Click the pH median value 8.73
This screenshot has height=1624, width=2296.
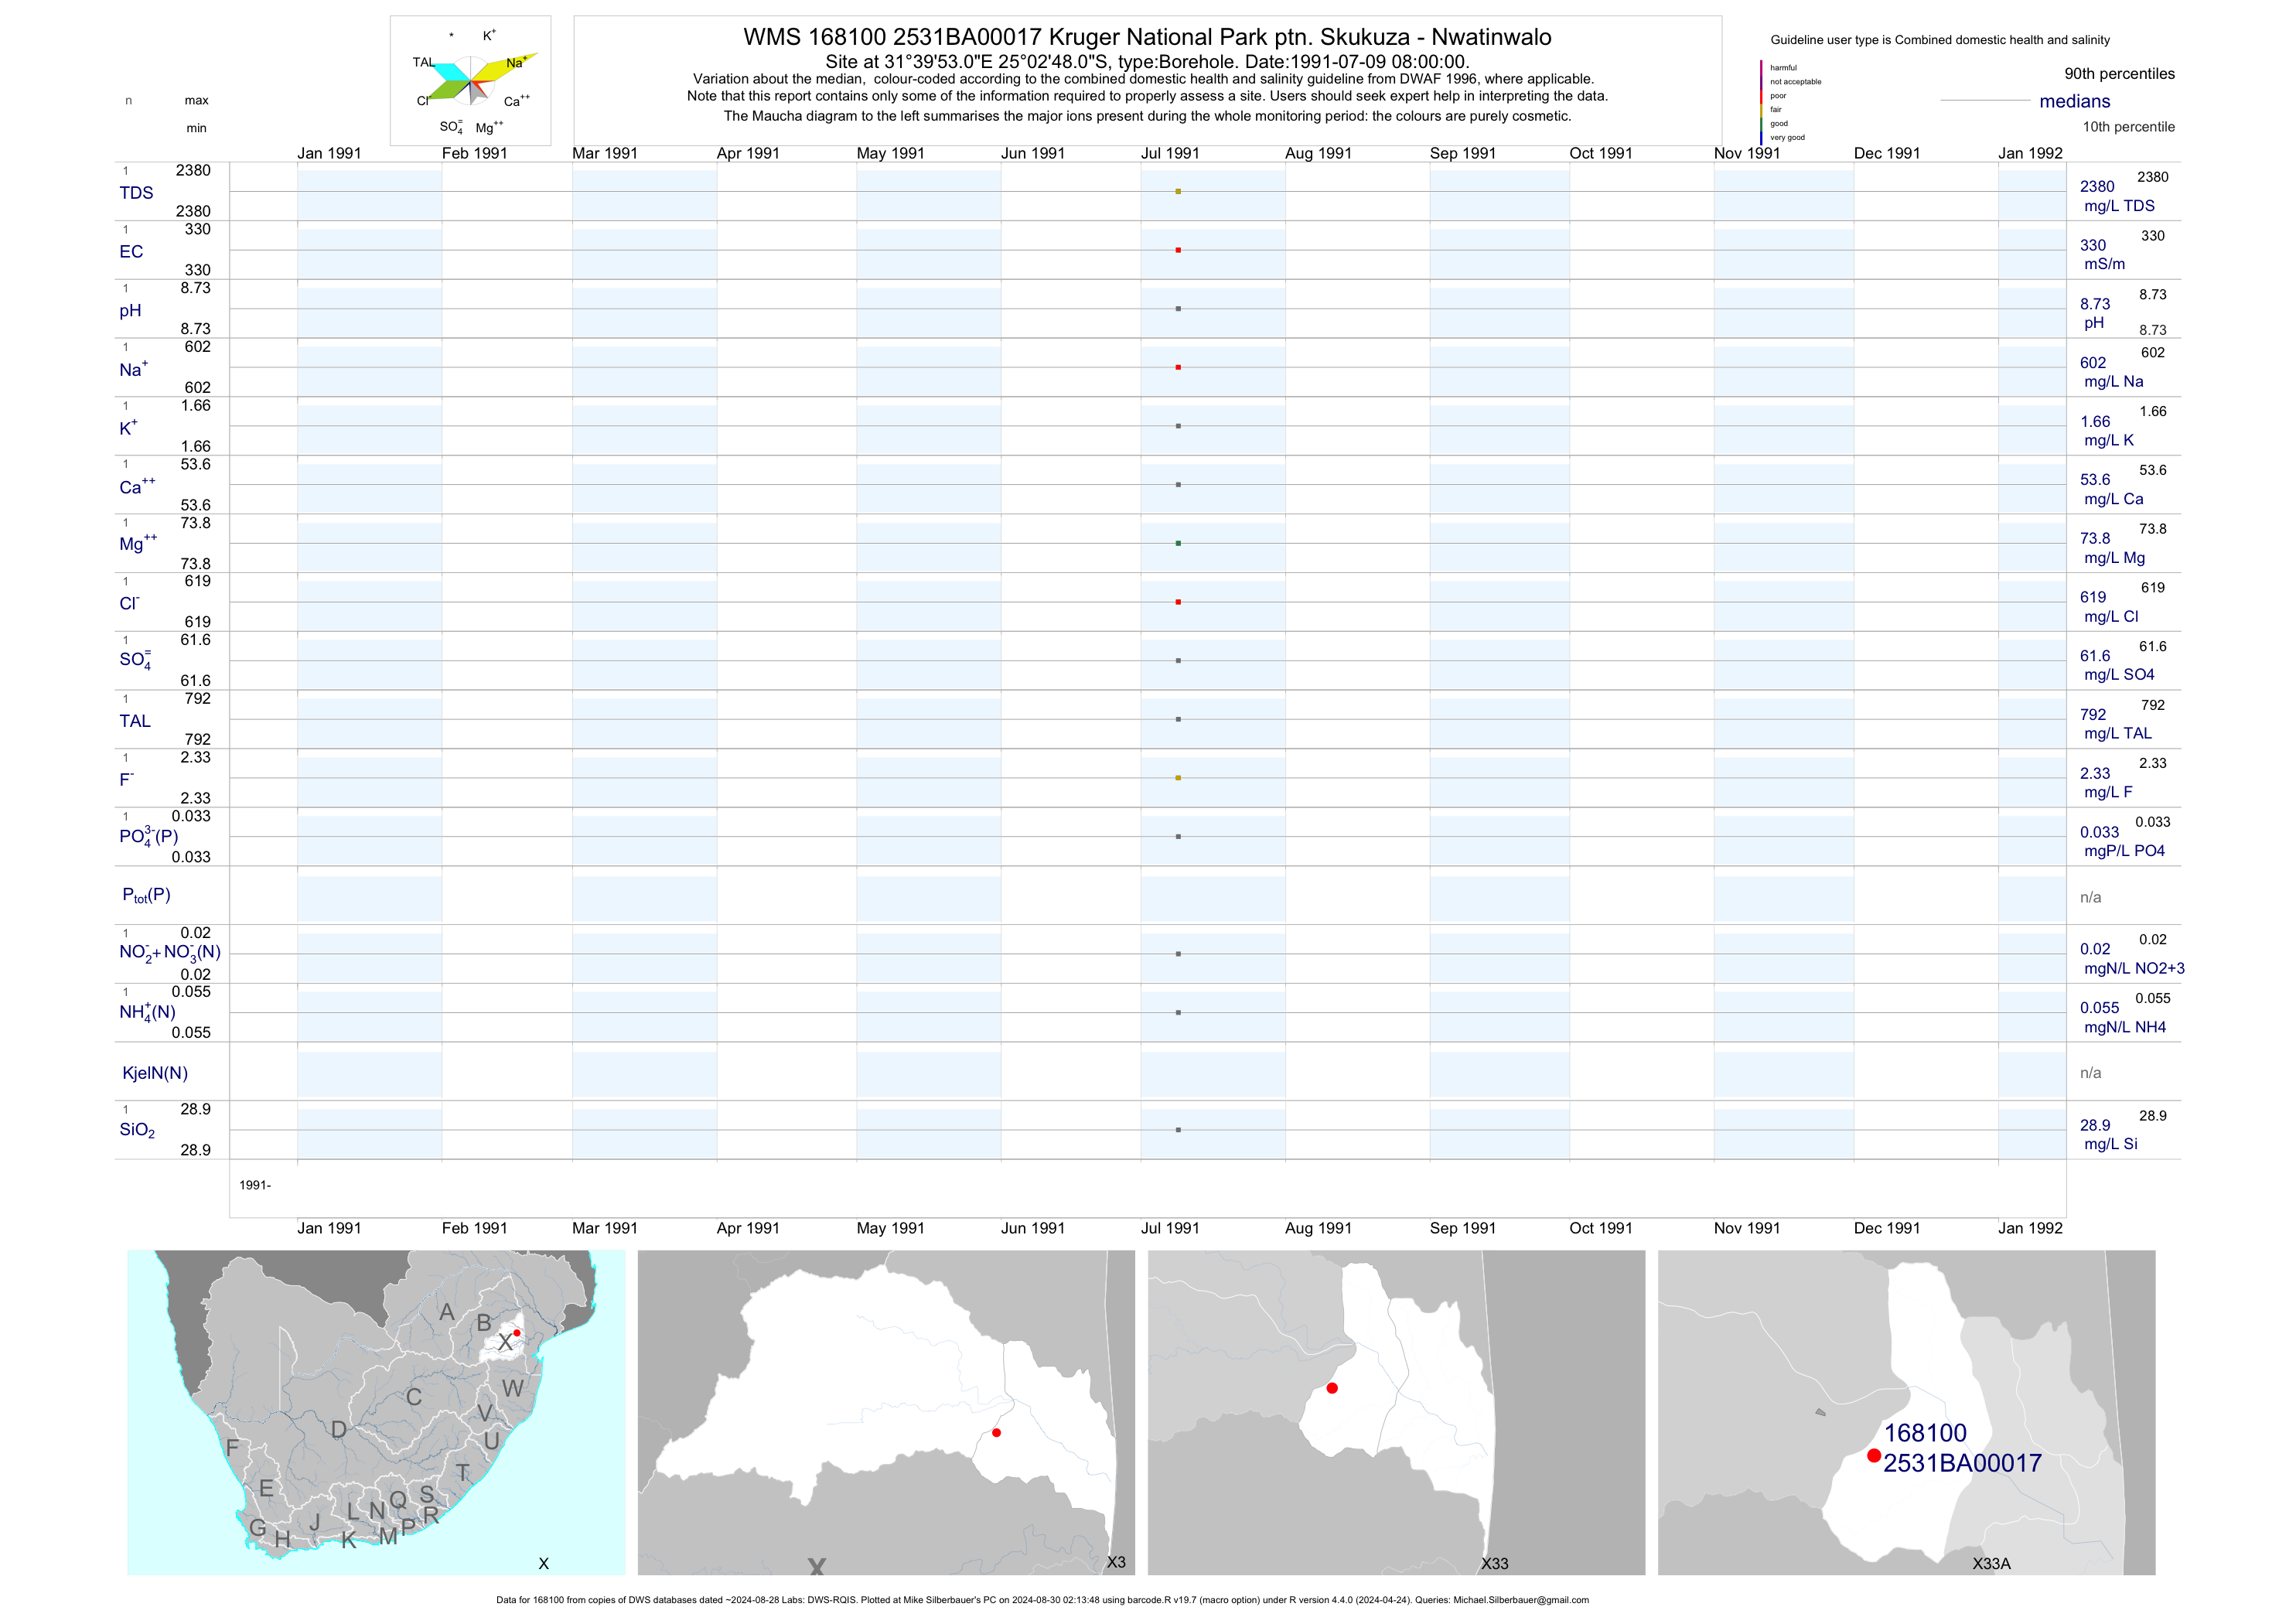2094,304
